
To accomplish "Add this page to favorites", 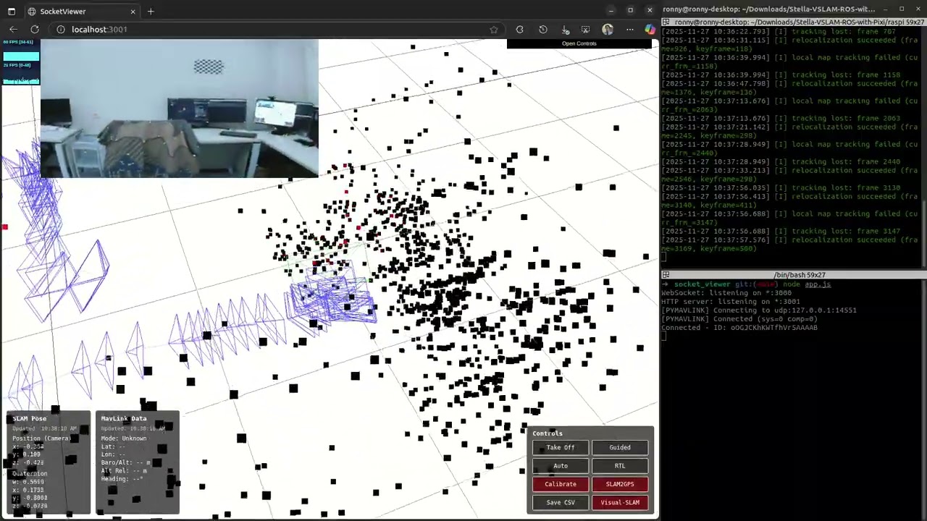I will click(494, 30).
